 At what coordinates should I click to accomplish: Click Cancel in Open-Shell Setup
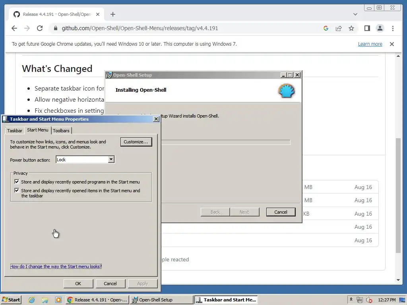[281, 212]
